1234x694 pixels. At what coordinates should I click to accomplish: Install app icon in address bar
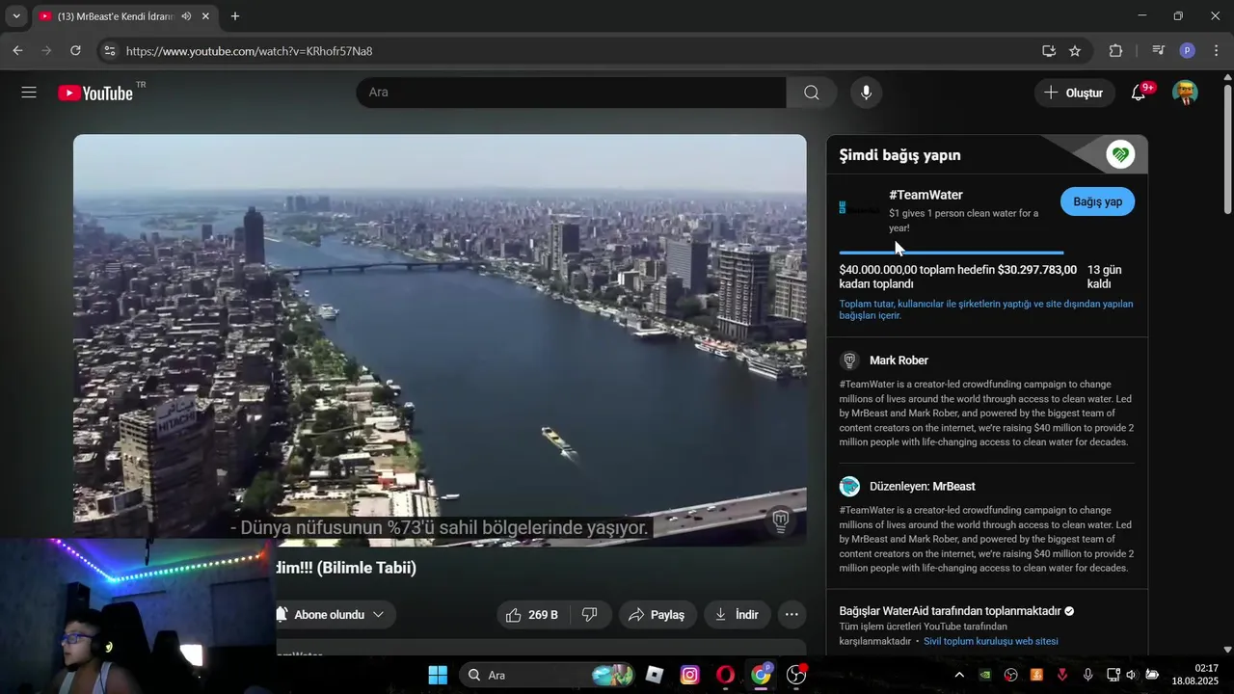coord(1049,51)
